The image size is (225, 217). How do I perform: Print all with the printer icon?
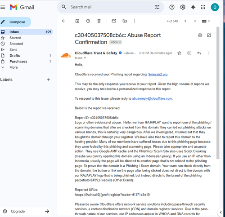click(200, 35)
